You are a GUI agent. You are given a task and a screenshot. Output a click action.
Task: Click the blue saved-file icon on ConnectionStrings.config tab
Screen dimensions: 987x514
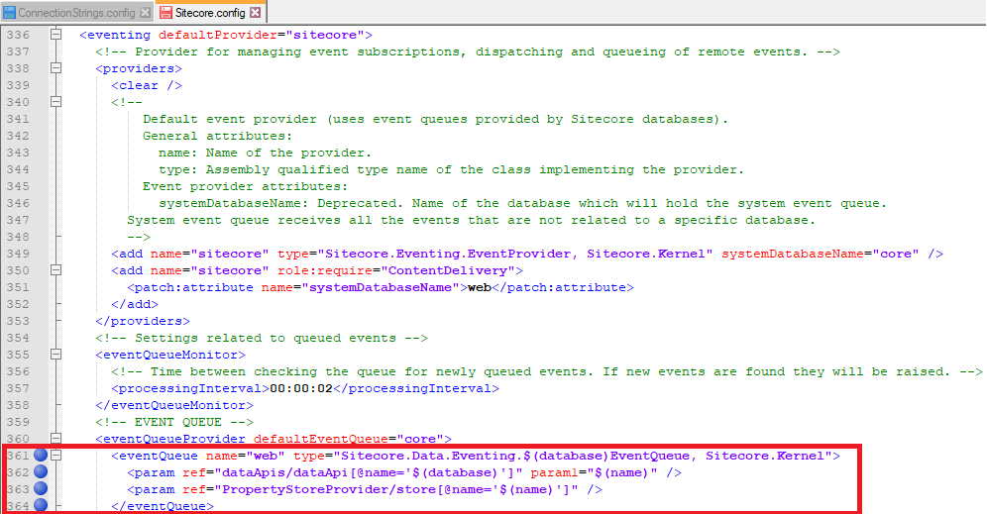tap(10, 13)
